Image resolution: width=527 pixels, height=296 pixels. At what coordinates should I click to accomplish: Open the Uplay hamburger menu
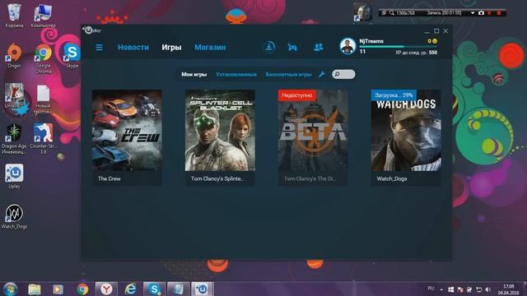(x=99, y=48)
